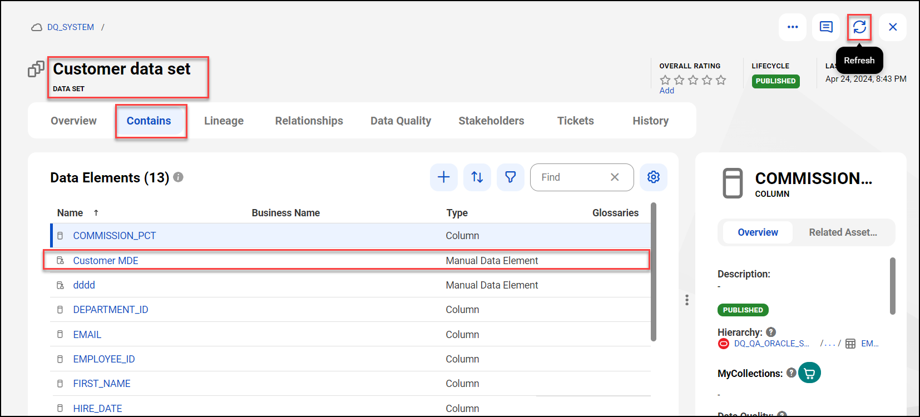920x417 pixels.
Task: Open the Tickets tab
Action: [576, 121]
